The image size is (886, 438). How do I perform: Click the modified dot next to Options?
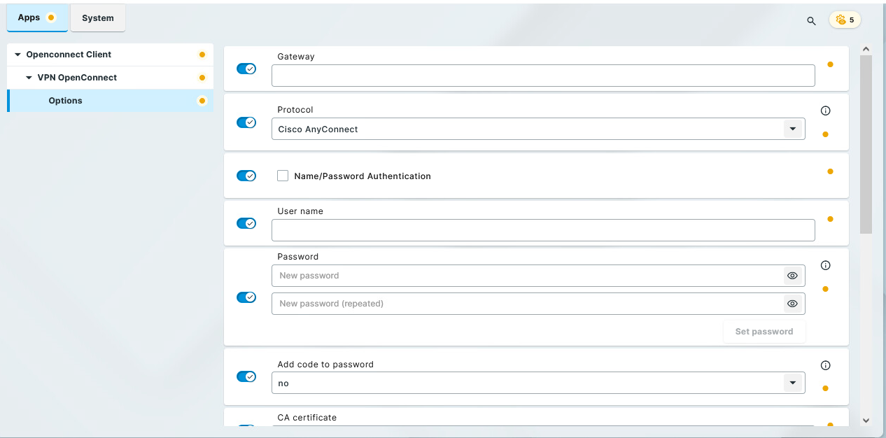click(x=202, y=100)
